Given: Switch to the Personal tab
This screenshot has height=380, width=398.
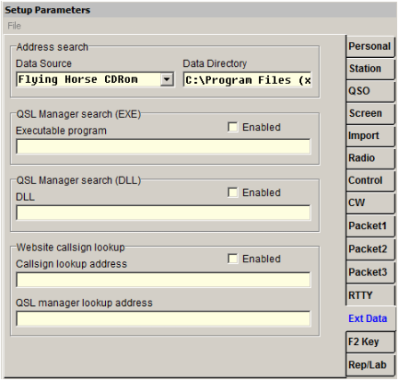Looking at the screenshot, I should (370, 46).
